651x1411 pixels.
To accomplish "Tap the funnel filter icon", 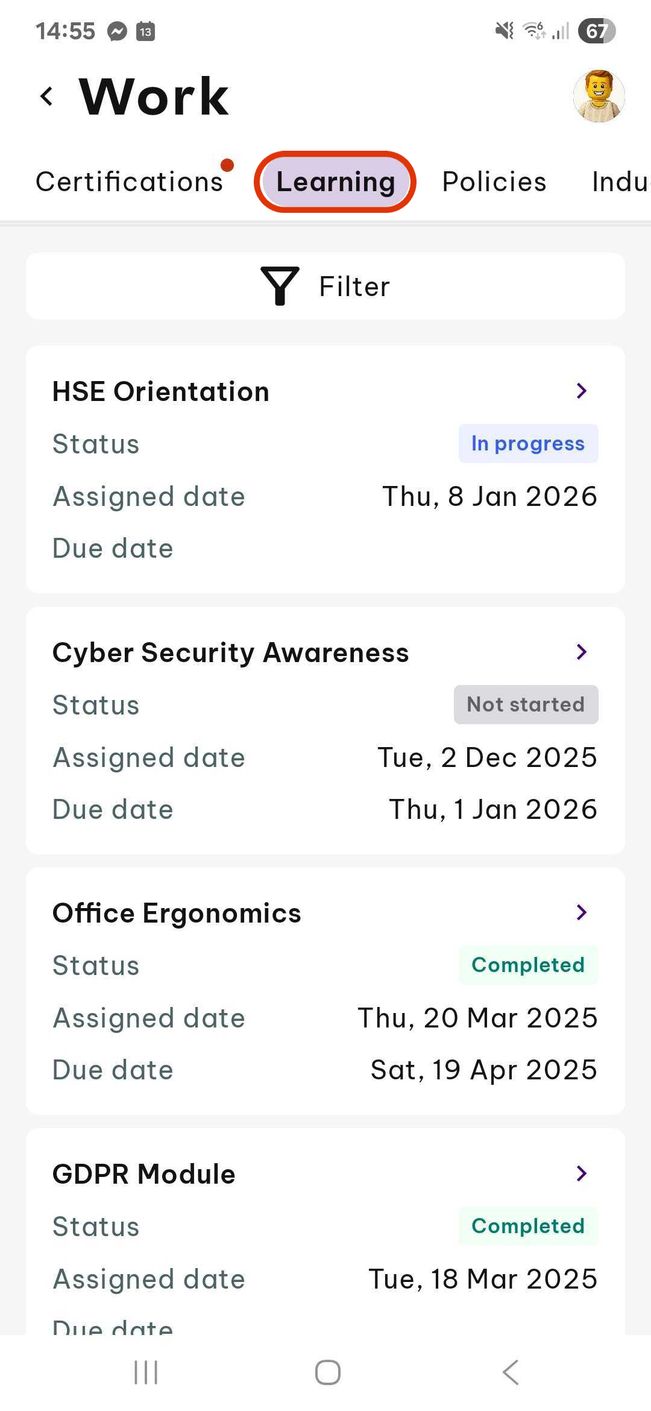I will pyautogui.click(x=280, y=286).
